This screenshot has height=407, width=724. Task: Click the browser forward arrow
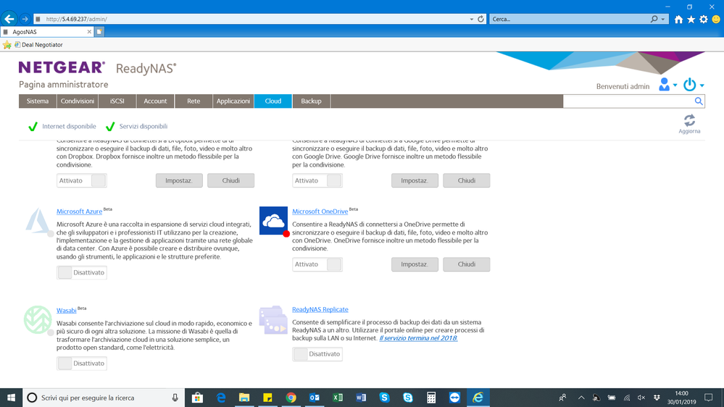25,19
